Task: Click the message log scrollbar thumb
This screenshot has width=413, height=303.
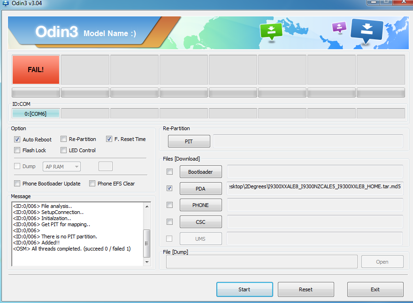Action: 147,244
